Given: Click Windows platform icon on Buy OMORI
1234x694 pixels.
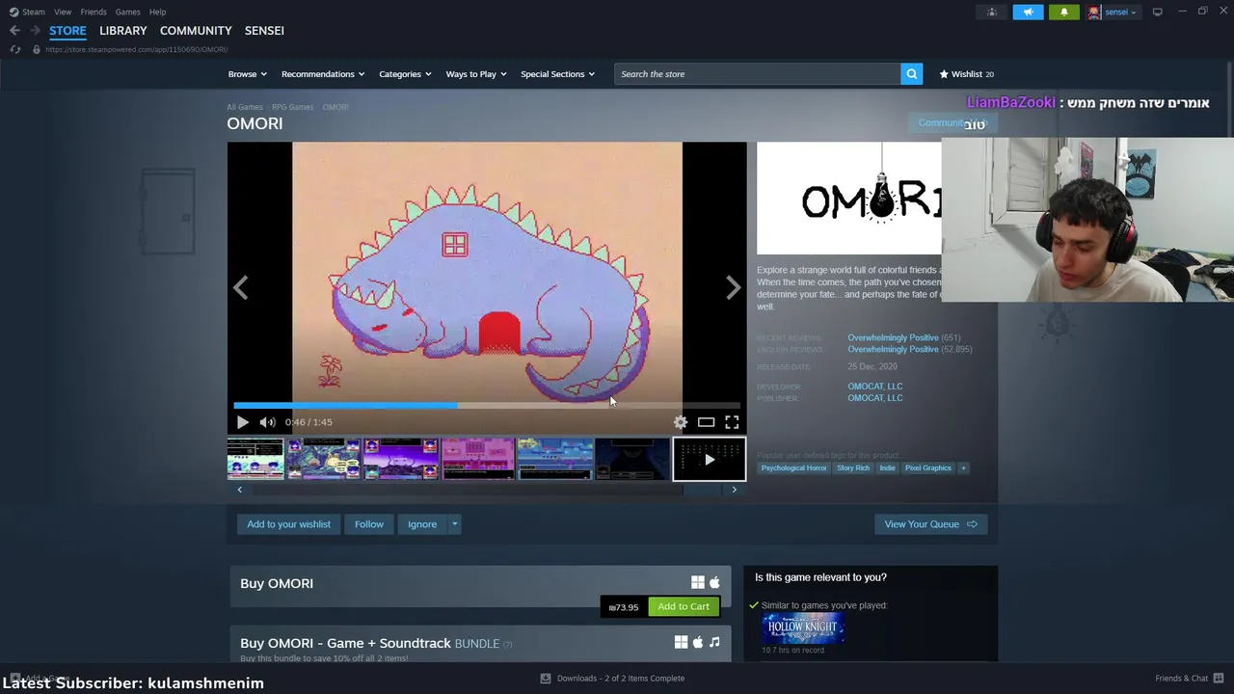Looking at the screenshot, I should [698, 582].
